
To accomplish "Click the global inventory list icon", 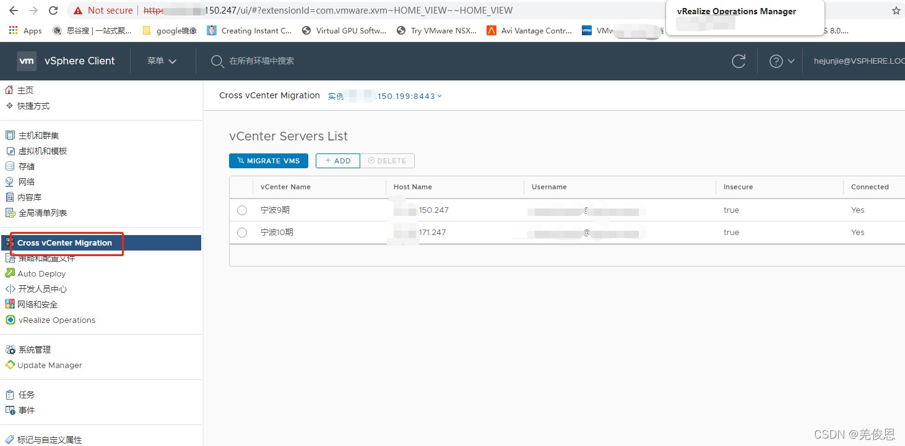I will click(10, 213).
